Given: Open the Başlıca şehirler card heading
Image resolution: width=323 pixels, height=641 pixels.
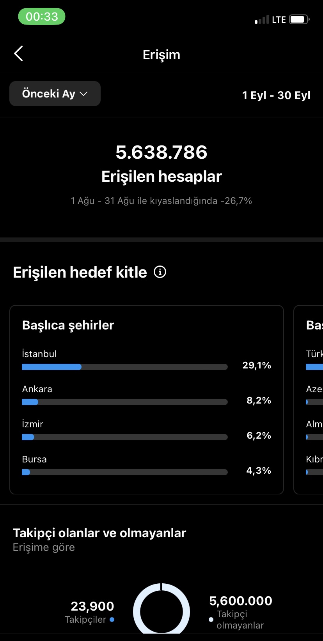Looking at the screenshot, I should point(68,325).
